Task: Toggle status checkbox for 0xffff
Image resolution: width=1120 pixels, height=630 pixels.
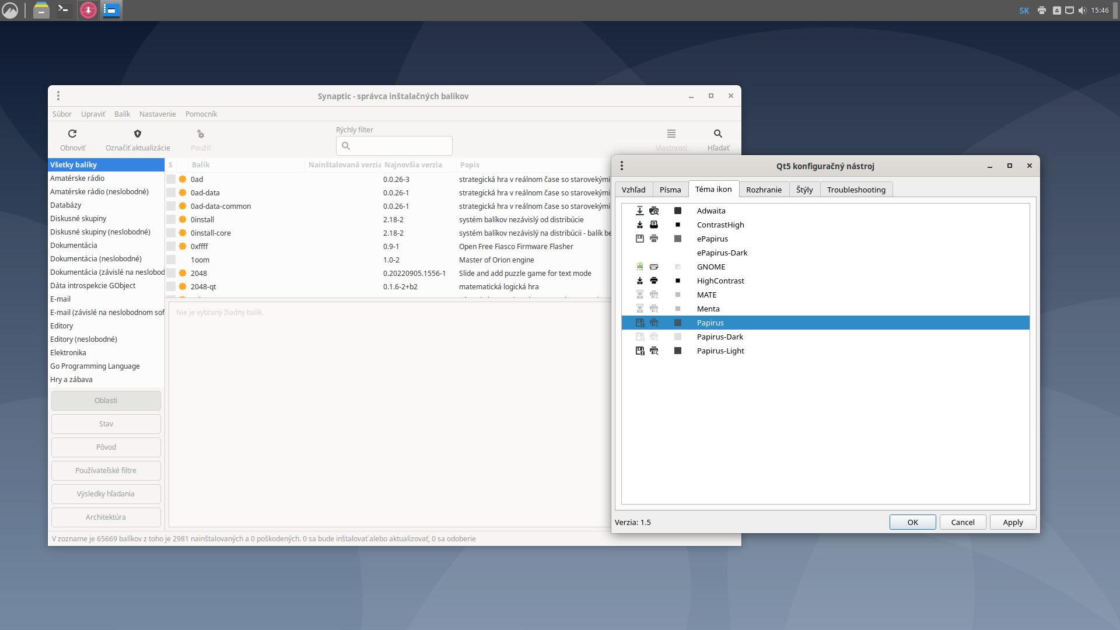Action: click(x=171, y=246)
